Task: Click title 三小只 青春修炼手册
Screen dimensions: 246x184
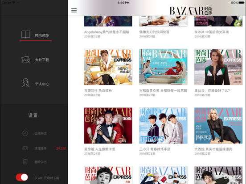Action: point(155,149)
